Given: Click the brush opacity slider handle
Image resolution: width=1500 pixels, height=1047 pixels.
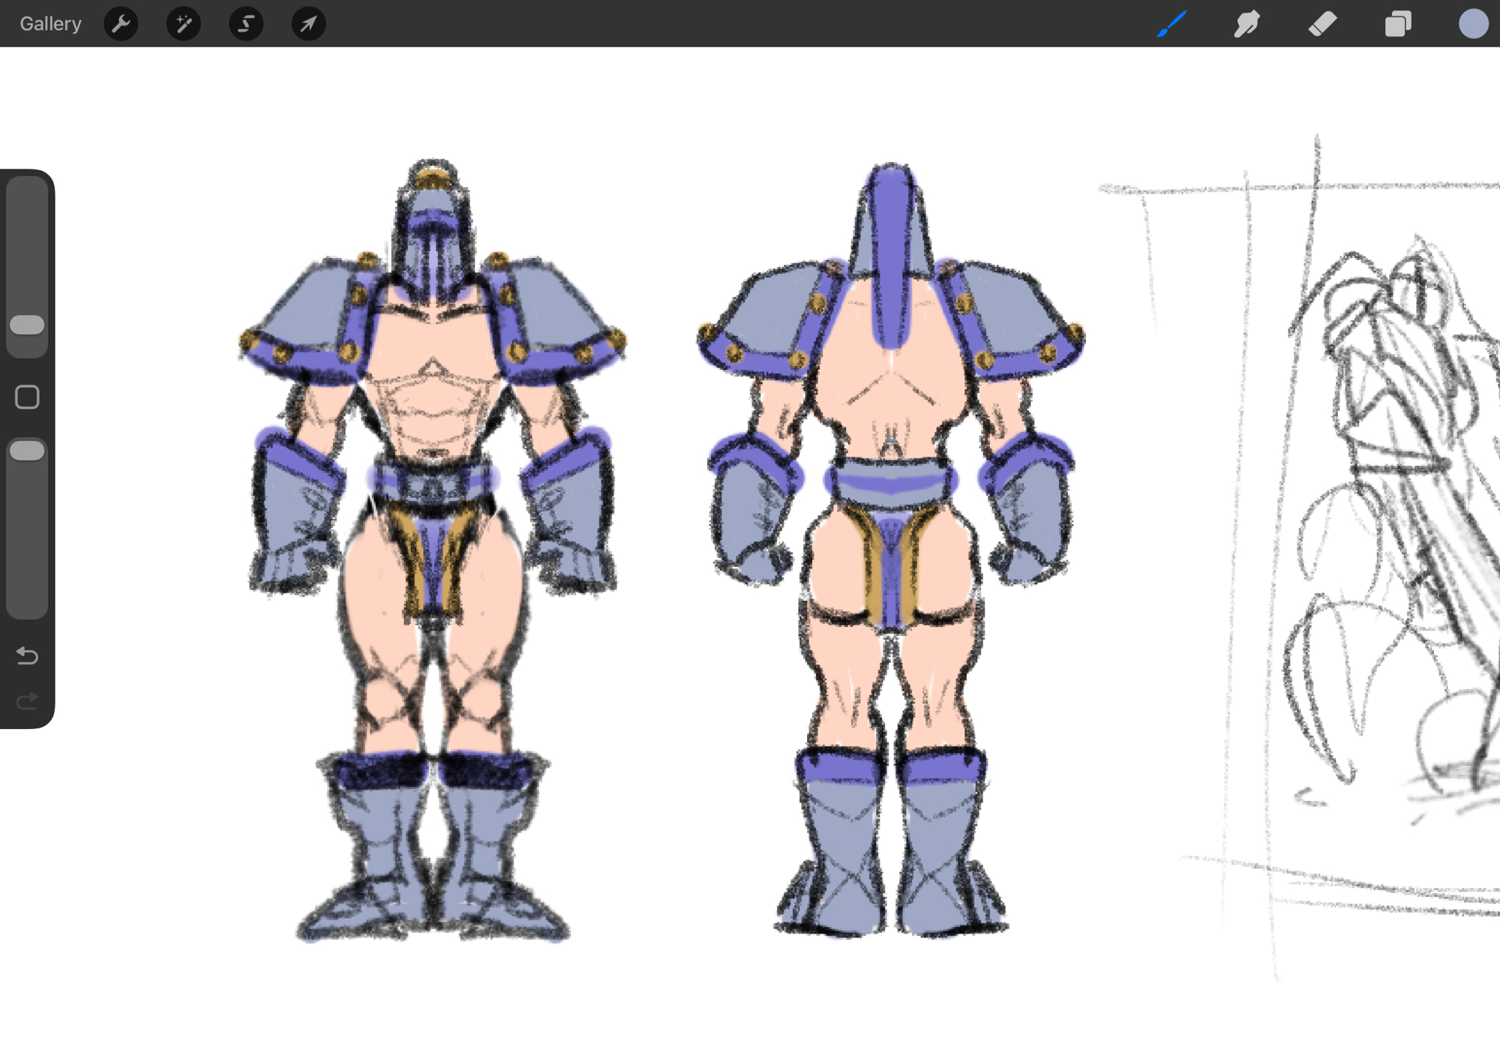Looking at the screenshot, I should 28,451.
